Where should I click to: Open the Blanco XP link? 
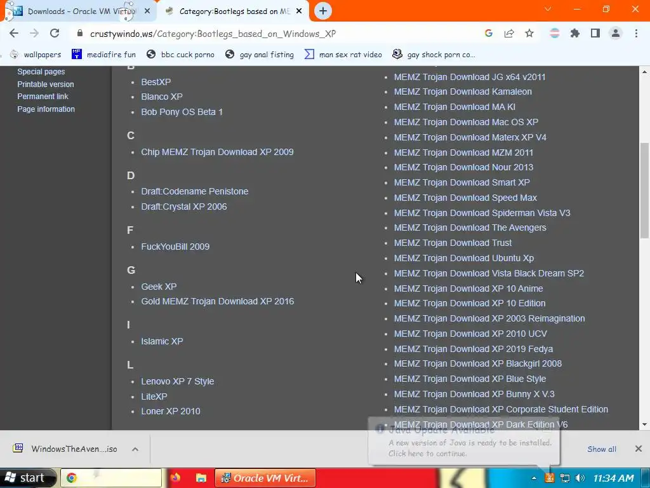click(x=162, y=97)
